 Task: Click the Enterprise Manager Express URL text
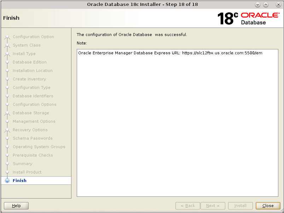(170, 53)
